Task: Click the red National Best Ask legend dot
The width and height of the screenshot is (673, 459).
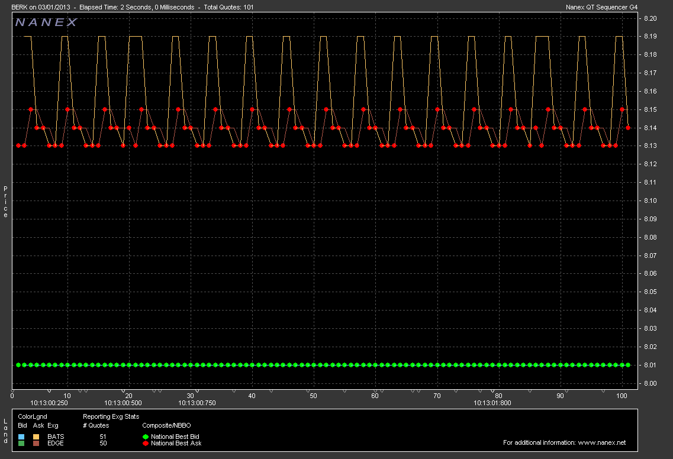Action: click(x=146, y=443)
